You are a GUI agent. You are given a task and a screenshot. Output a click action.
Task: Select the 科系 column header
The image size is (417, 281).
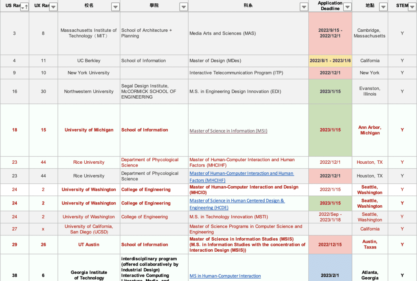[x=248, y=6]
